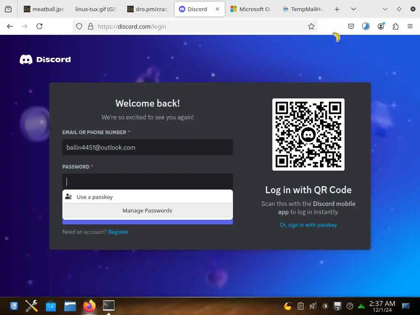Click the Discord login QR code
420x315 pixels.
pyautogui.click(x=308, y=135)
